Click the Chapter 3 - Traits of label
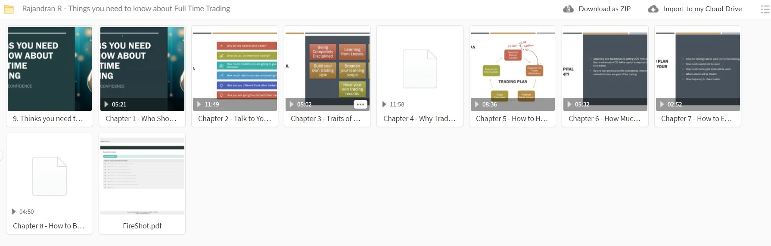The height and width of the screenshot is (246, 771). click(x=325, y=118)
